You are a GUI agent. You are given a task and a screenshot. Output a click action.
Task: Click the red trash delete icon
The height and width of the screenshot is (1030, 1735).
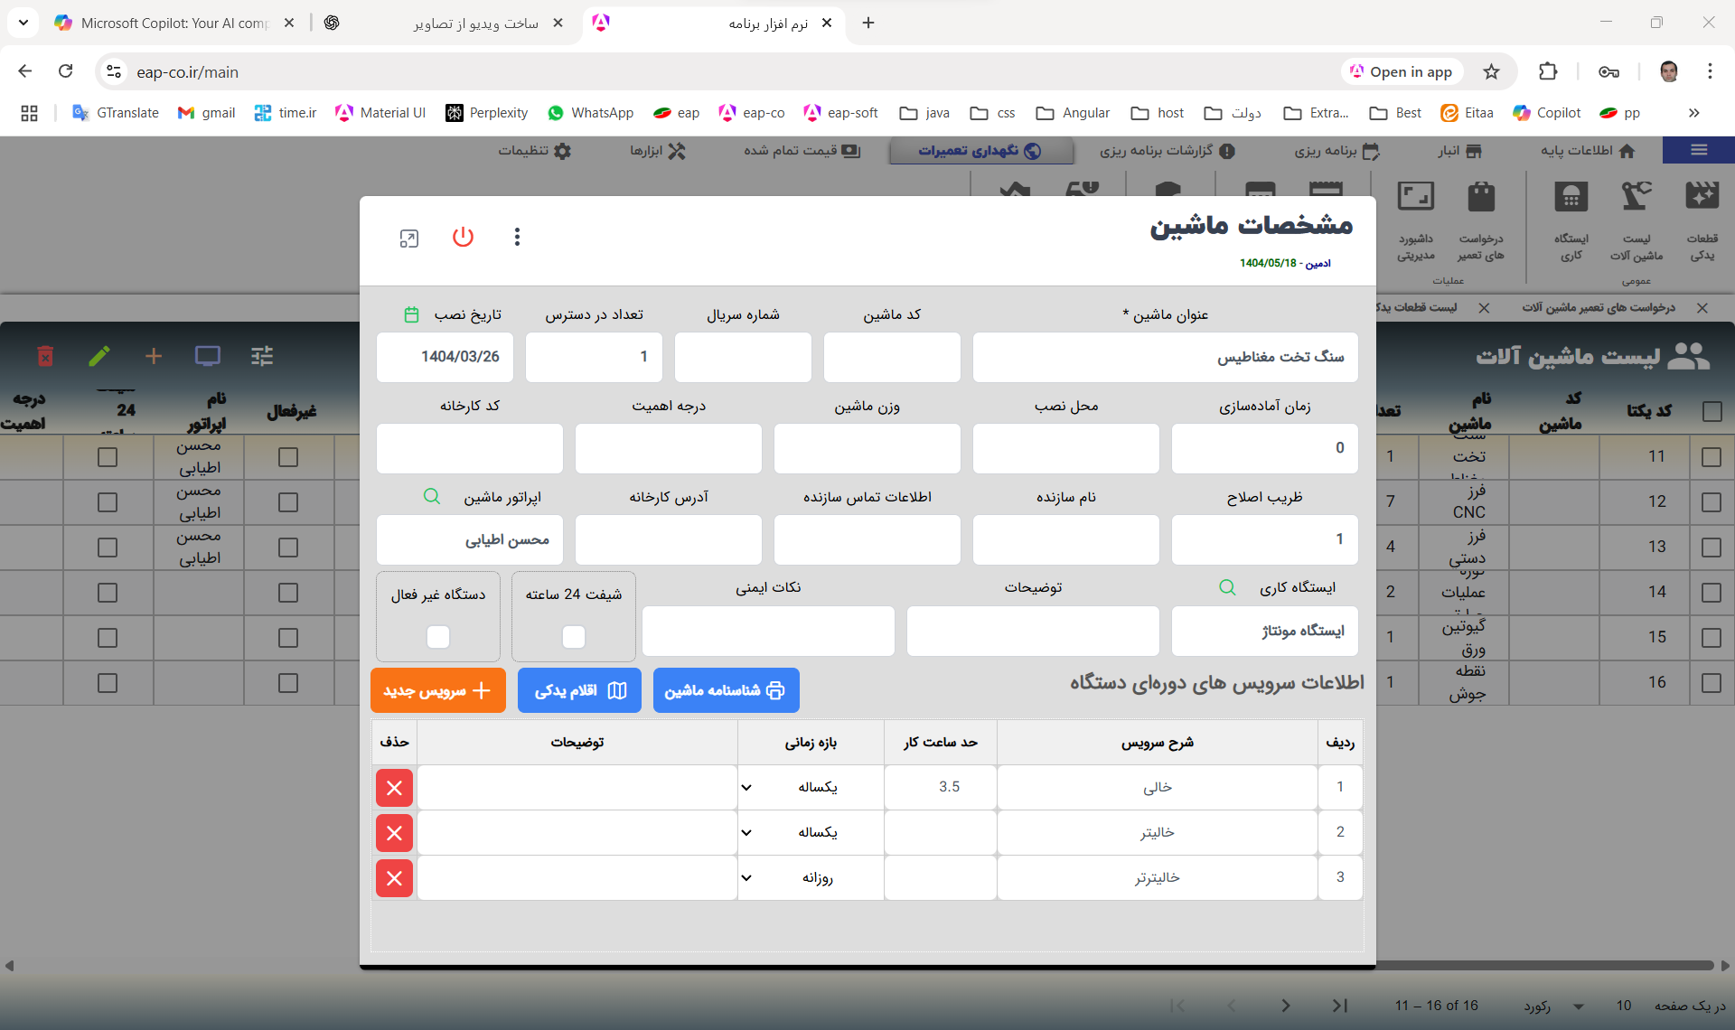[x=45, y=356]
